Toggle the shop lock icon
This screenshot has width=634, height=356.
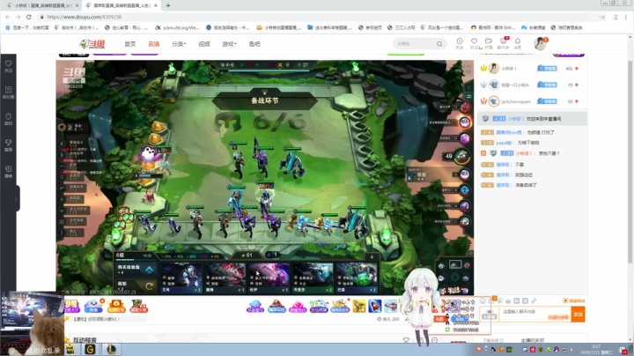coord(372,256)
